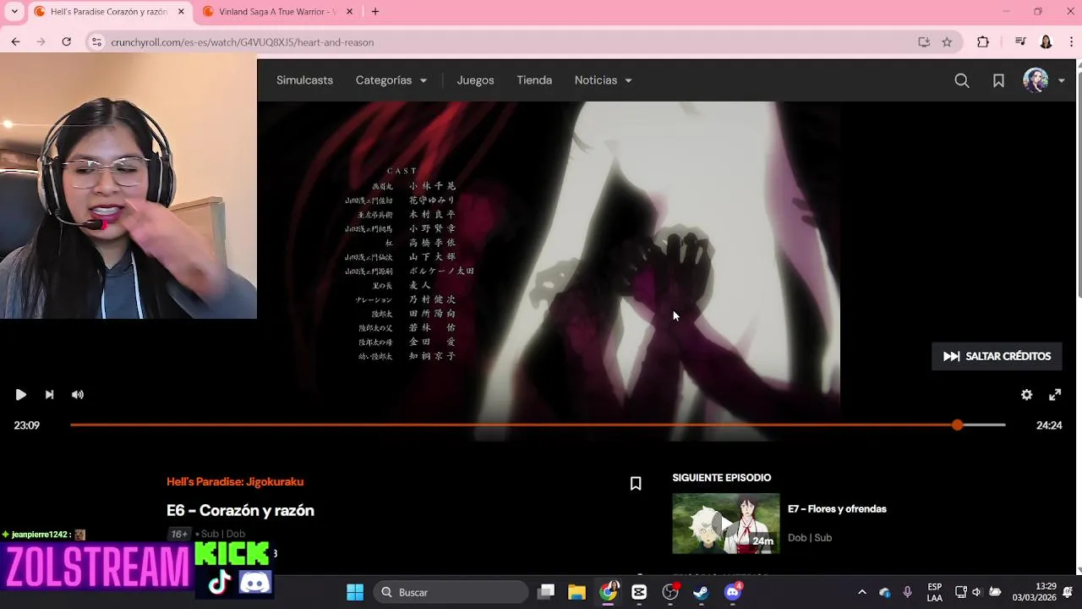Image resolution: width=1082 pixels, height=609 pixels.
Task: Open next episode E7 thumbnail
Action: 725,524
